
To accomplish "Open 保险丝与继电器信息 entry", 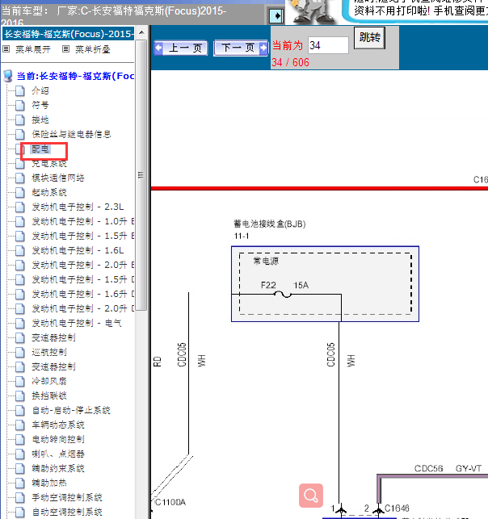I will pos(71,134).
